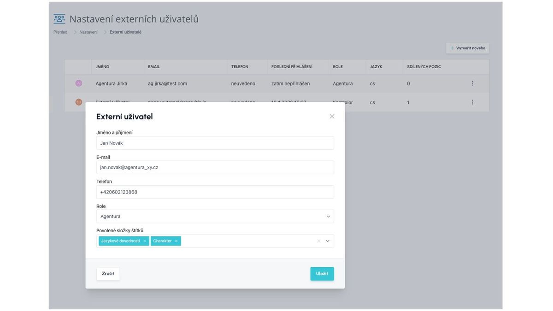Open Nastavení breadcrumb link
This screenshot has height=311, width=553.
pyautogui.click(x=88, y=32)
